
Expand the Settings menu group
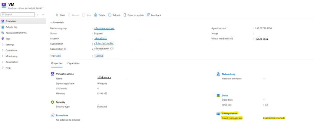pos(10,45)
